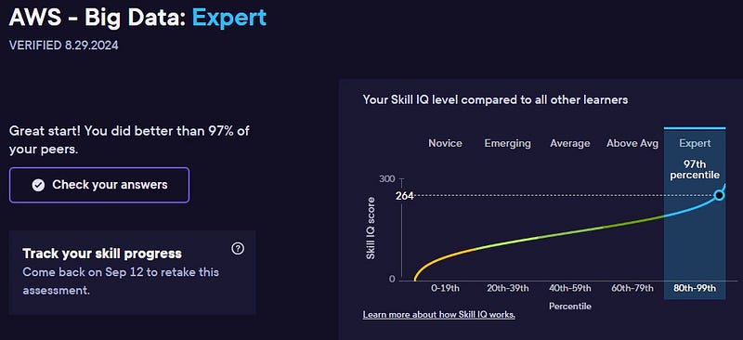The image size is (743, 340).
Task: Click the 20th-39th percentile axis label
Action: coord(507,288)
